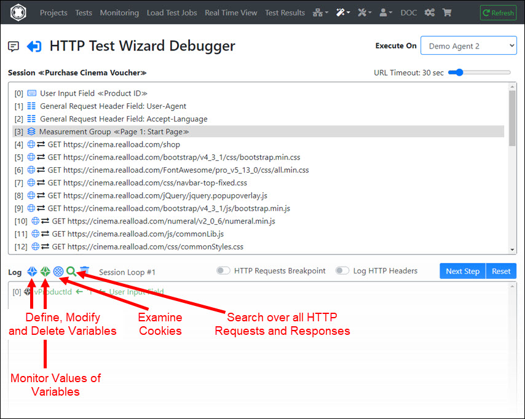Image resolution: width=525 pixels, height=419 pixels.
Task: Open the user account dropdown
Action: pyautogui.click(x=385, y=13)
